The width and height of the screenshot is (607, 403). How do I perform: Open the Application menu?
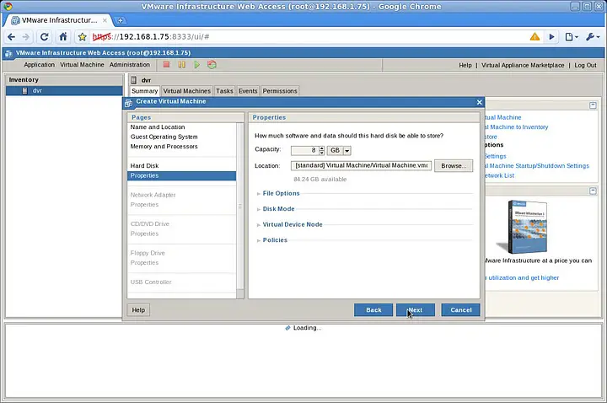point(39,65)
